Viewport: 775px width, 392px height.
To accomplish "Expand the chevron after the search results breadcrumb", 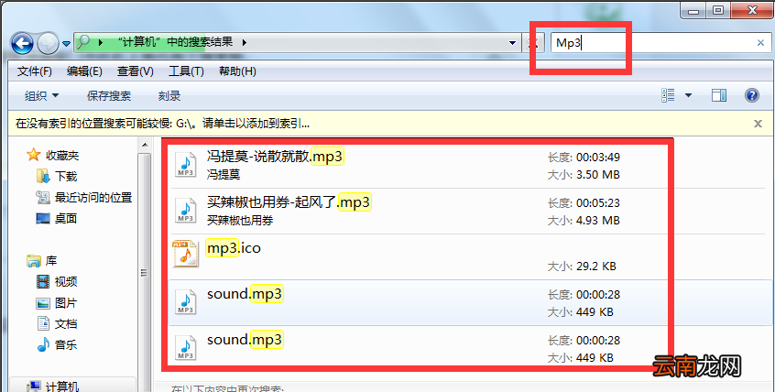I will tap(245, 42).
